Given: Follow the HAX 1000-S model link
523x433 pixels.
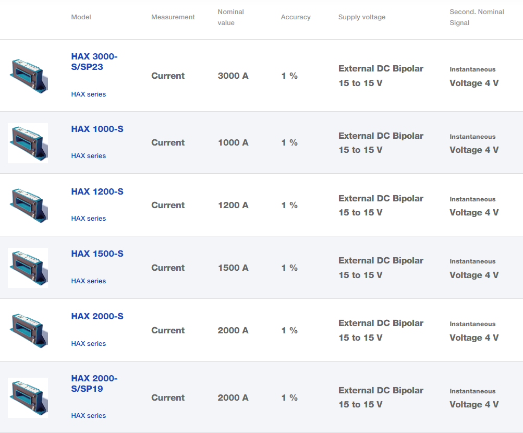Looking at the screenshot, I should pos(97,129).
